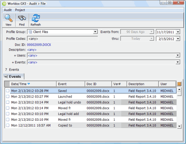Click the Doc ID link 00002009.DOCX
This screenshot has height=144, width=186.
tap(39, 45)
